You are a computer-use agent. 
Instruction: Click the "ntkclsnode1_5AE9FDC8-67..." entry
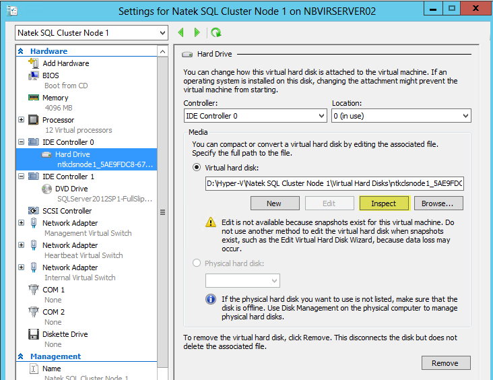click(105, 164)
